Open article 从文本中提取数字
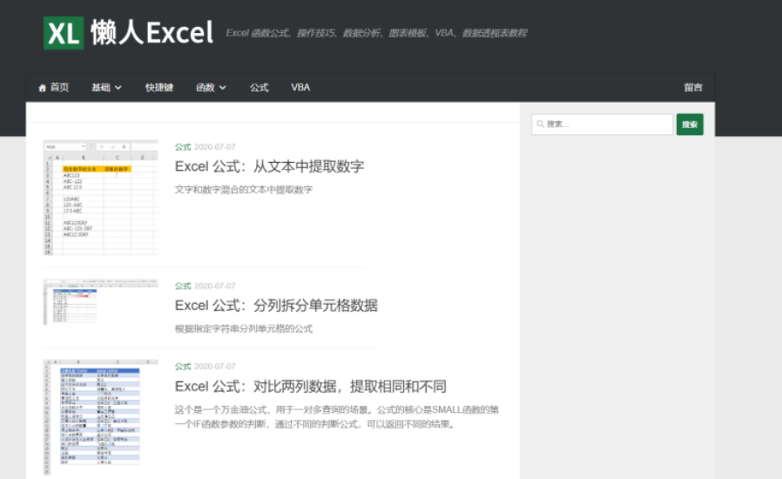Viewport: 782px width, 479px height. (269, 166)
